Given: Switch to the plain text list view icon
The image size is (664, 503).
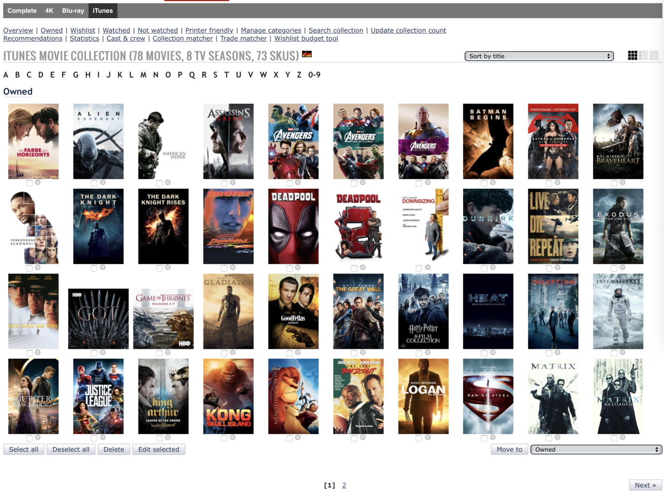Looking at the screenshot, I should click(x=654, y=55).
